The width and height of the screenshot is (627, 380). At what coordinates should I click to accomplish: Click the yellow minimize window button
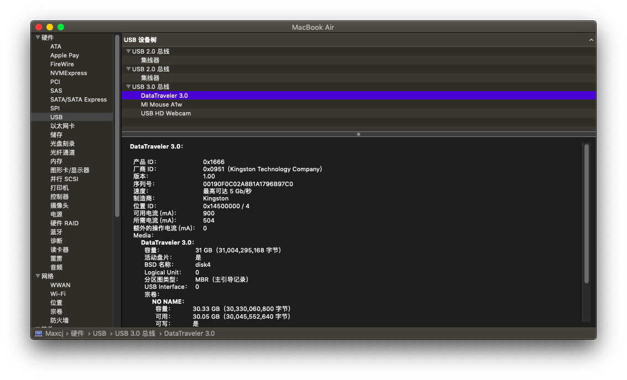(x=50, y=27)
